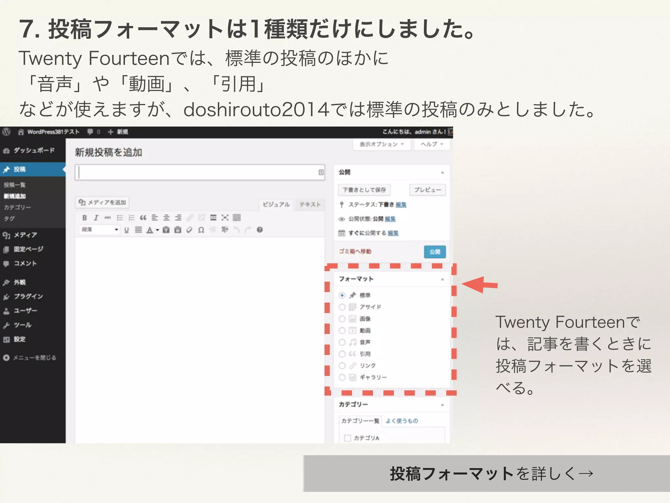
Task: Click the redo arrow in the editor toolbar
Action: [x=248, y=230]
